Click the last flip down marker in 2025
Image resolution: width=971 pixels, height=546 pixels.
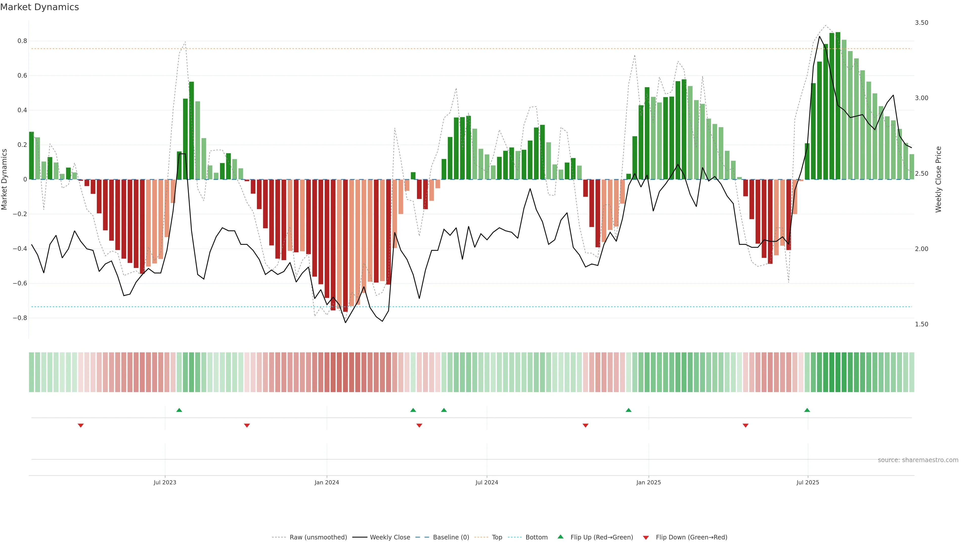point(745,425)
